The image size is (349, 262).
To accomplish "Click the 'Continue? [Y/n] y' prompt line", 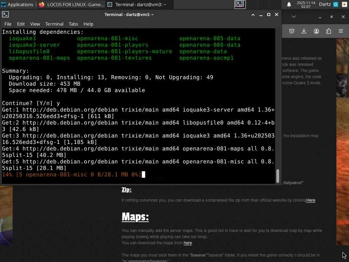I will point(31,103).
